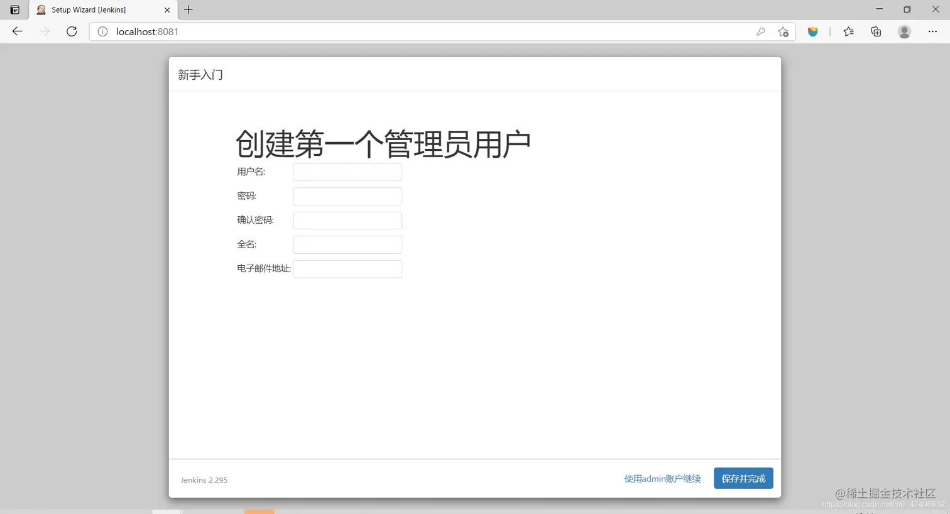Click the 保存并完成 button
950x514 pixels.
[x=743, y=478]
